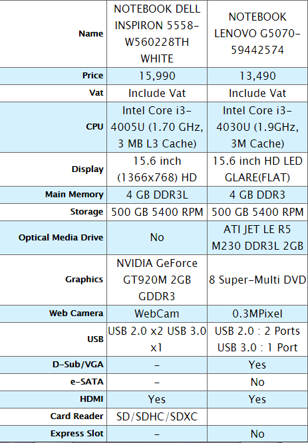Viewport: 308px width, 443px height.
Task: Select the NVIDIA GeForce GT920M graphics cell
Action: [x=157, y=280]
